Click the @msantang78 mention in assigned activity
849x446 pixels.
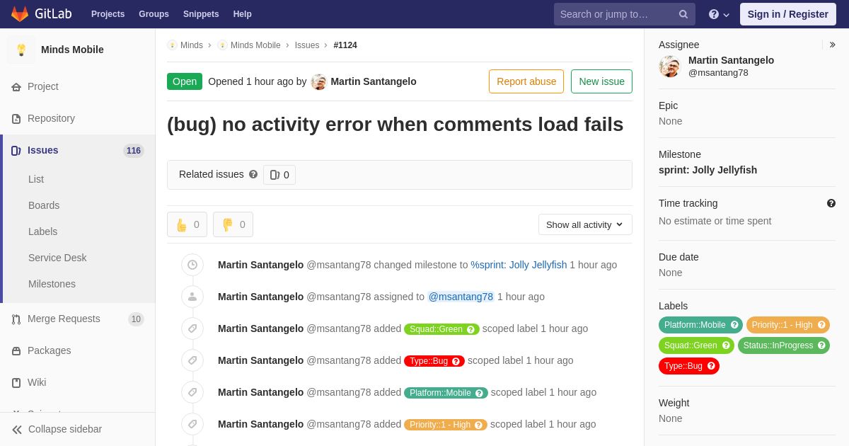[461, 297]
